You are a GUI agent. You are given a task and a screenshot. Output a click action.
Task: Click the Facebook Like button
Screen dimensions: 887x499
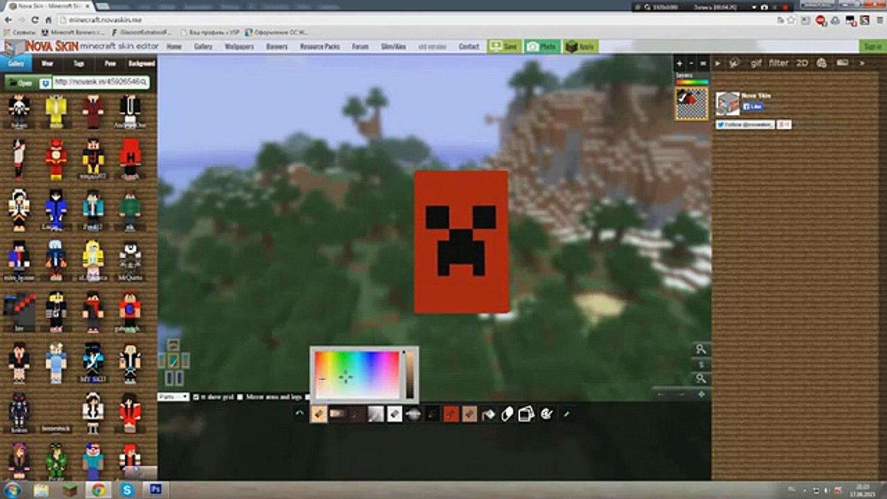pyautogui.click(x=753, y=106)
